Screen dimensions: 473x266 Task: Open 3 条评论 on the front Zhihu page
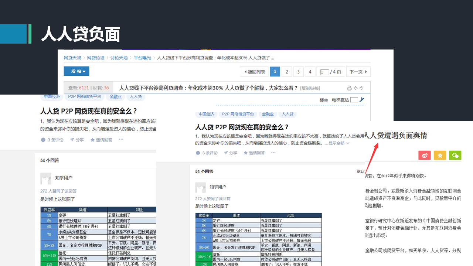pos(206,153)
